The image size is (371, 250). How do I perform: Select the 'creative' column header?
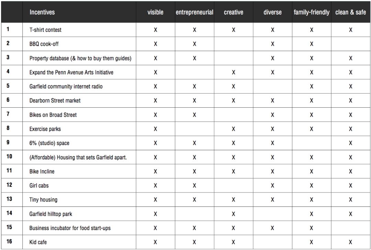(234, 12)
